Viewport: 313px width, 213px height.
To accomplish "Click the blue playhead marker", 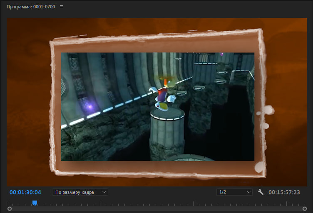I will click(x=35, y=203).
